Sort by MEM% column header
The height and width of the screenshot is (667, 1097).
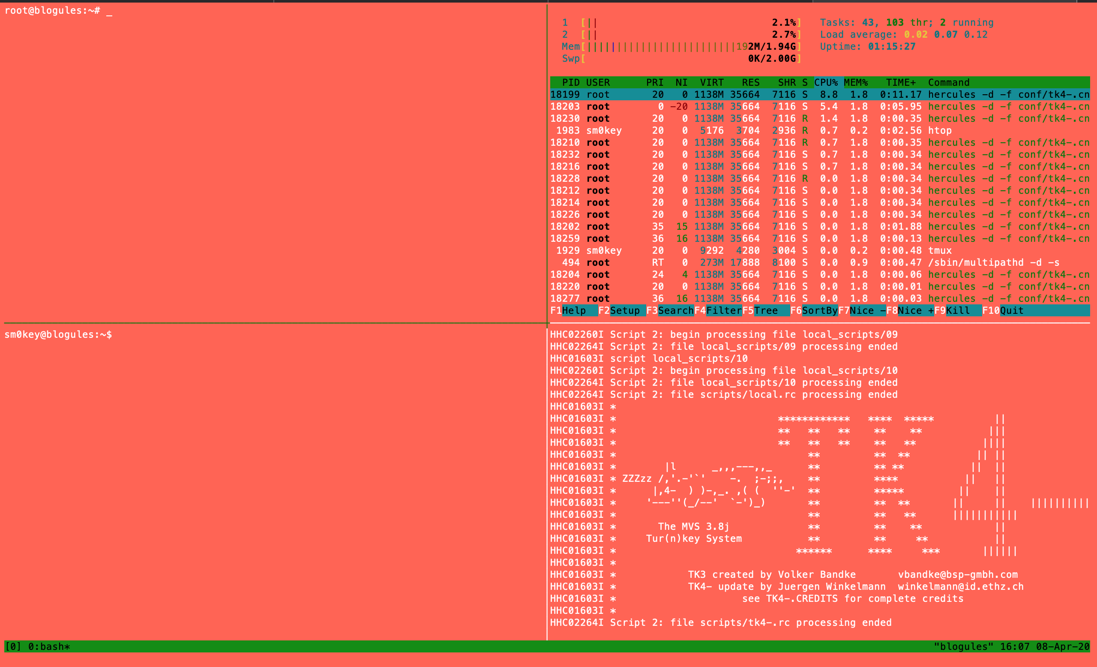coord(856,83)
